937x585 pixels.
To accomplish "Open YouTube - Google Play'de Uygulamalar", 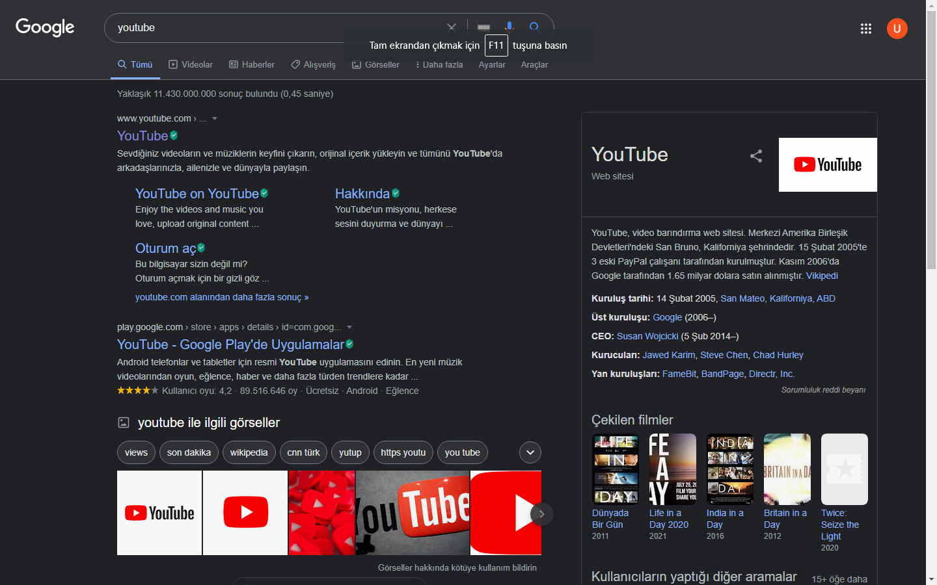I will click(230, 344).
